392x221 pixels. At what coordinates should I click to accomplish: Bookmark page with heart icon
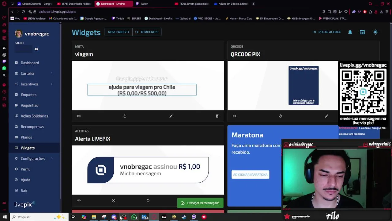[346, 12]
